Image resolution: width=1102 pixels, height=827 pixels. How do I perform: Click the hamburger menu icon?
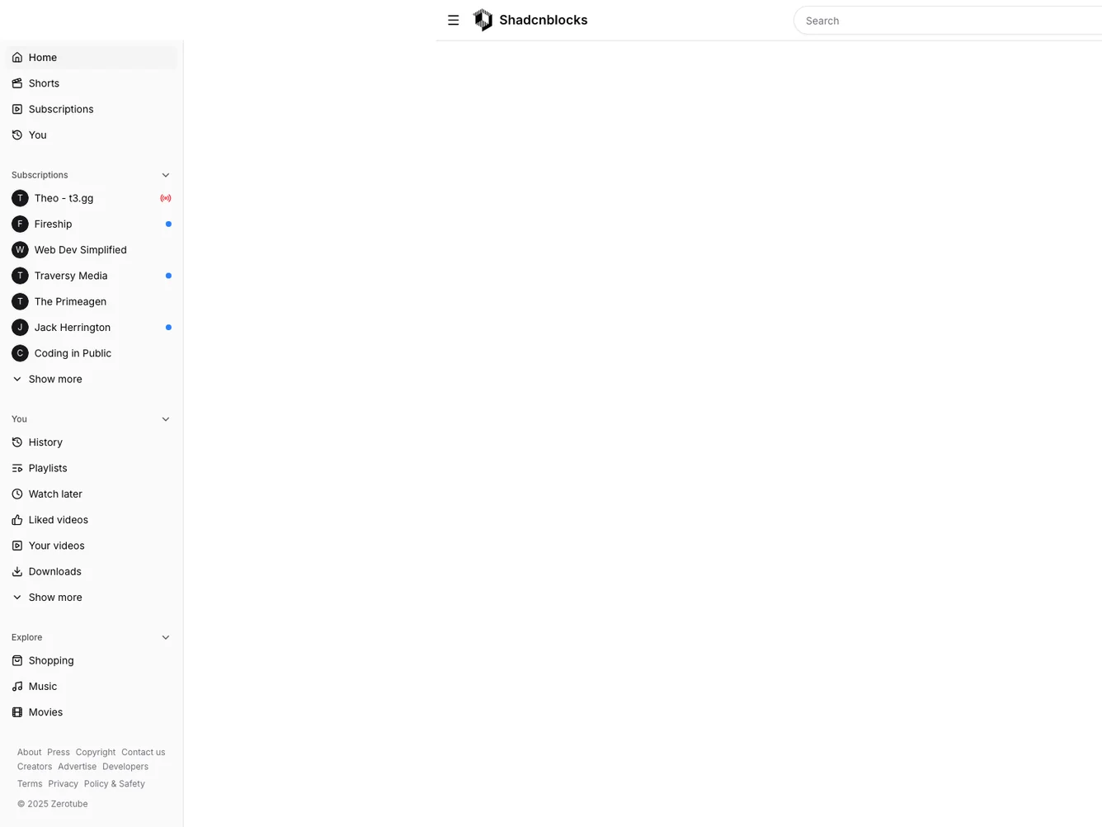(453, 21)
